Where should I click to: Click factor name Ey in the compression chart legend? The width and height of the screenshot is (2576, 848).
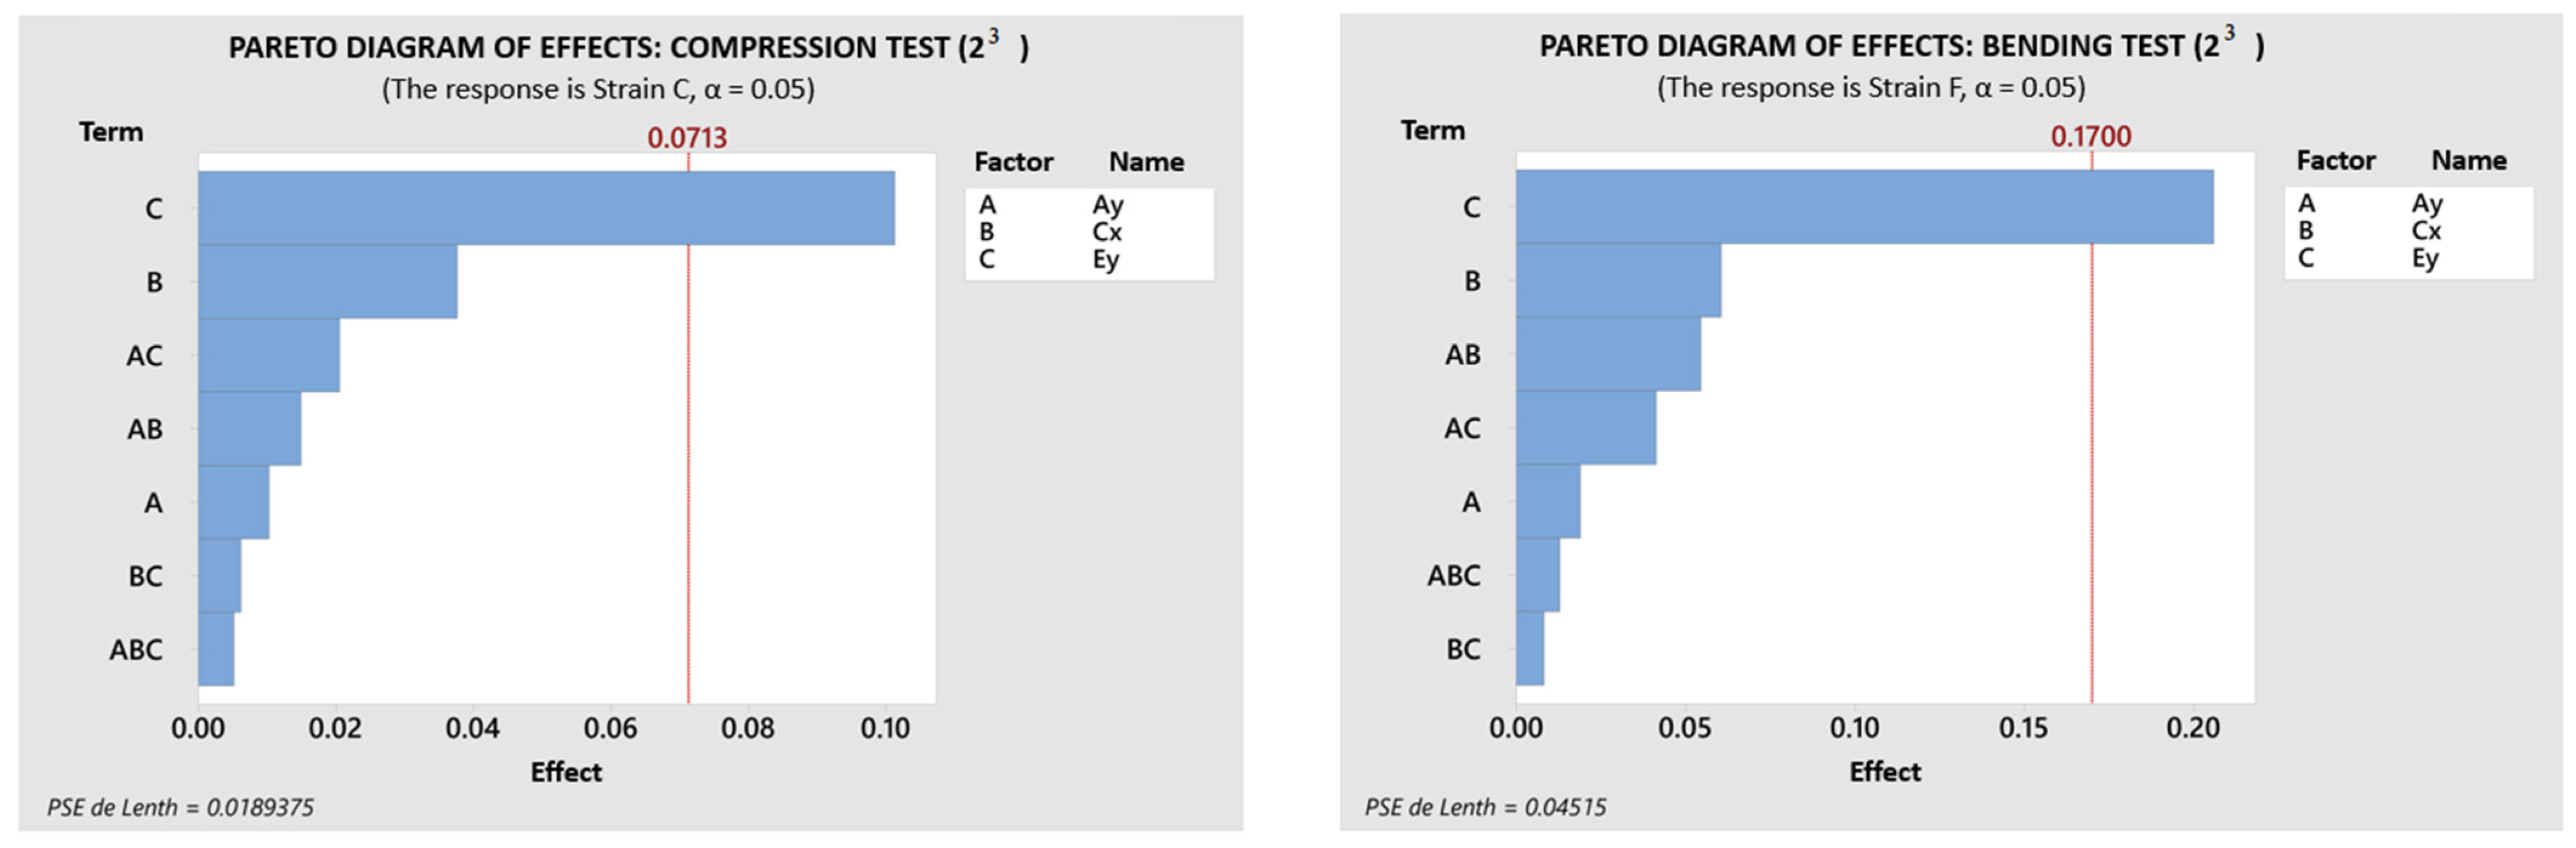coord(1105,260)
